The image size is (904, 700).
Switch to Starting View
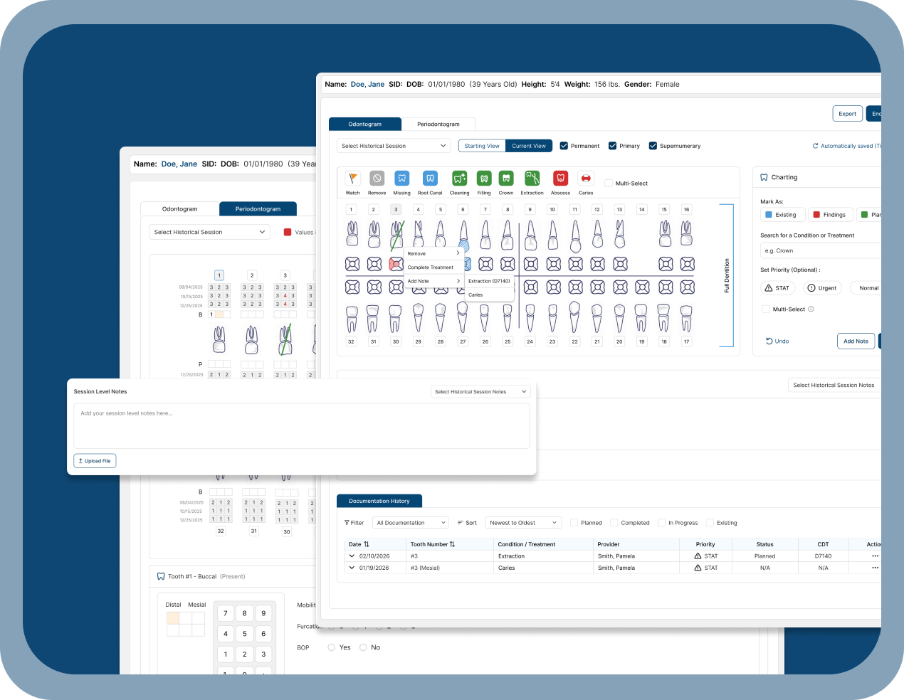[x=482, y=146]
